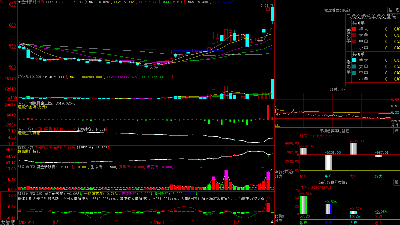Click the 主力持仓: 4.054 value
This screenshot has height=225, width=400.
click(91, 129)
